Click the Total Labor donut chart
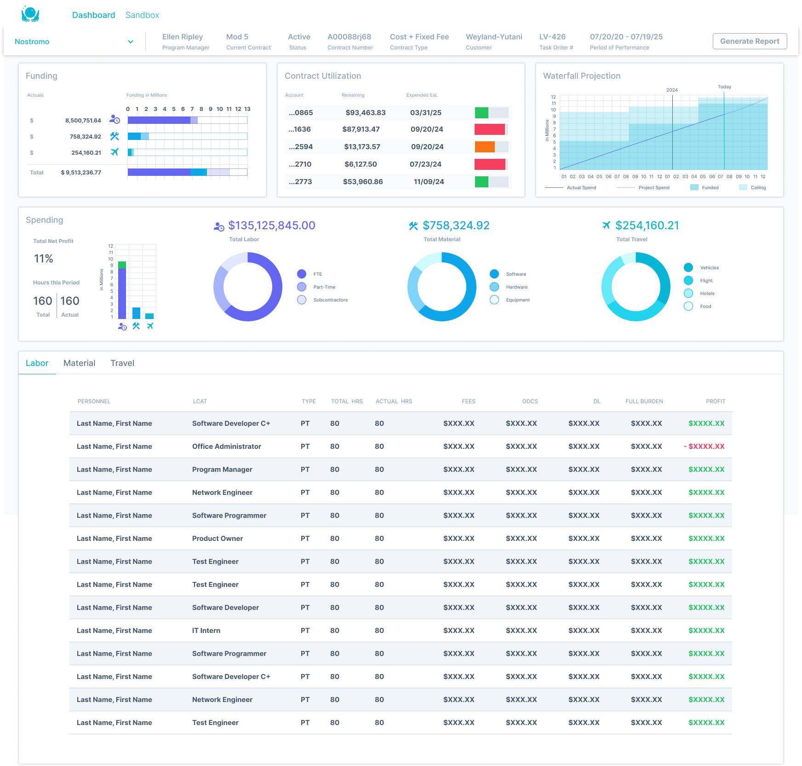 pos(248,287)
